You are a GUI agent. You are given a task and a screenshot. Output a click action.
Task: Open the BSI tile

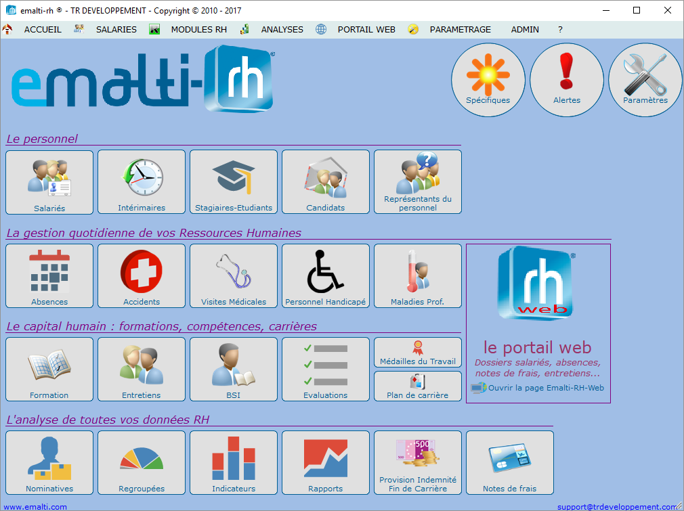click(x=234, y=369)
